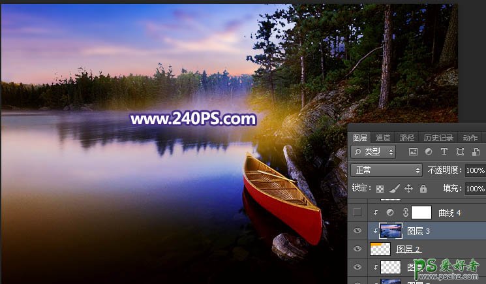The width and height of the screenshot is (486, 284).
Task: Open the 路径 tab
Action: [x=407, y=138]
